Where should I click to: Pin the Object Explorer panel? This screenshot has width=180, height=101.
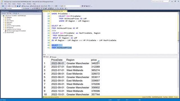[39, 11]
